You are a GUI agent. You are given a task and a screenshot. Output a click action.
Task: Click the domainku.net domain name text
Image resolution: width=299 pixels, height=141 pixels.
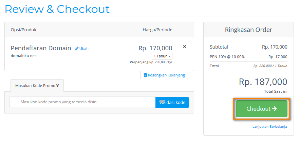[23, 56]
